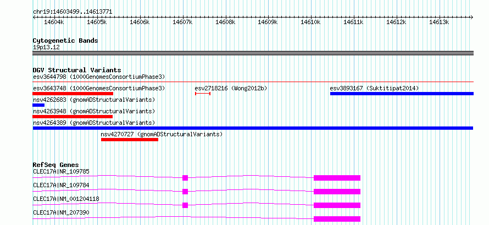Click the short blue nsv4262683 bar
Screen dimensions: 489x225
click(x=38, y=105)
